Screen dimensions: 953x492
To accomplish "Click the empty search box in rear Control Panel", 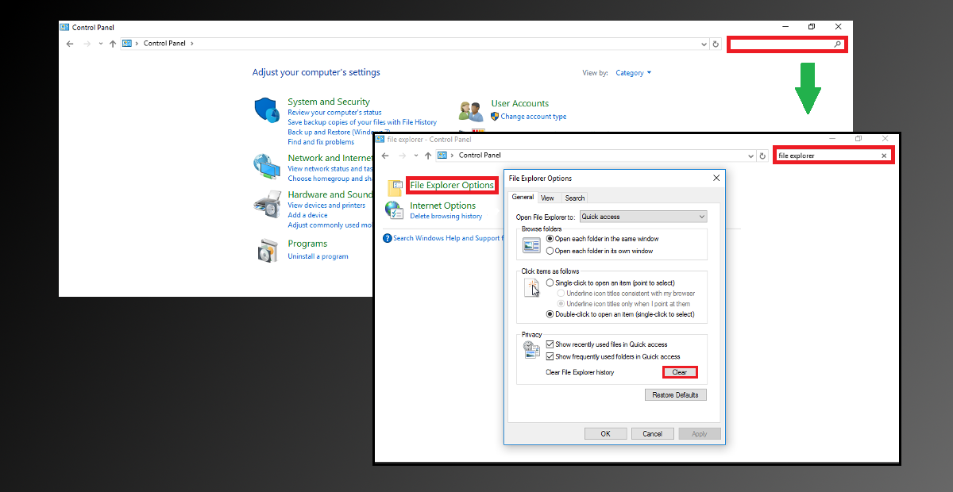I will pyautogui.click(x=787, y=45).
